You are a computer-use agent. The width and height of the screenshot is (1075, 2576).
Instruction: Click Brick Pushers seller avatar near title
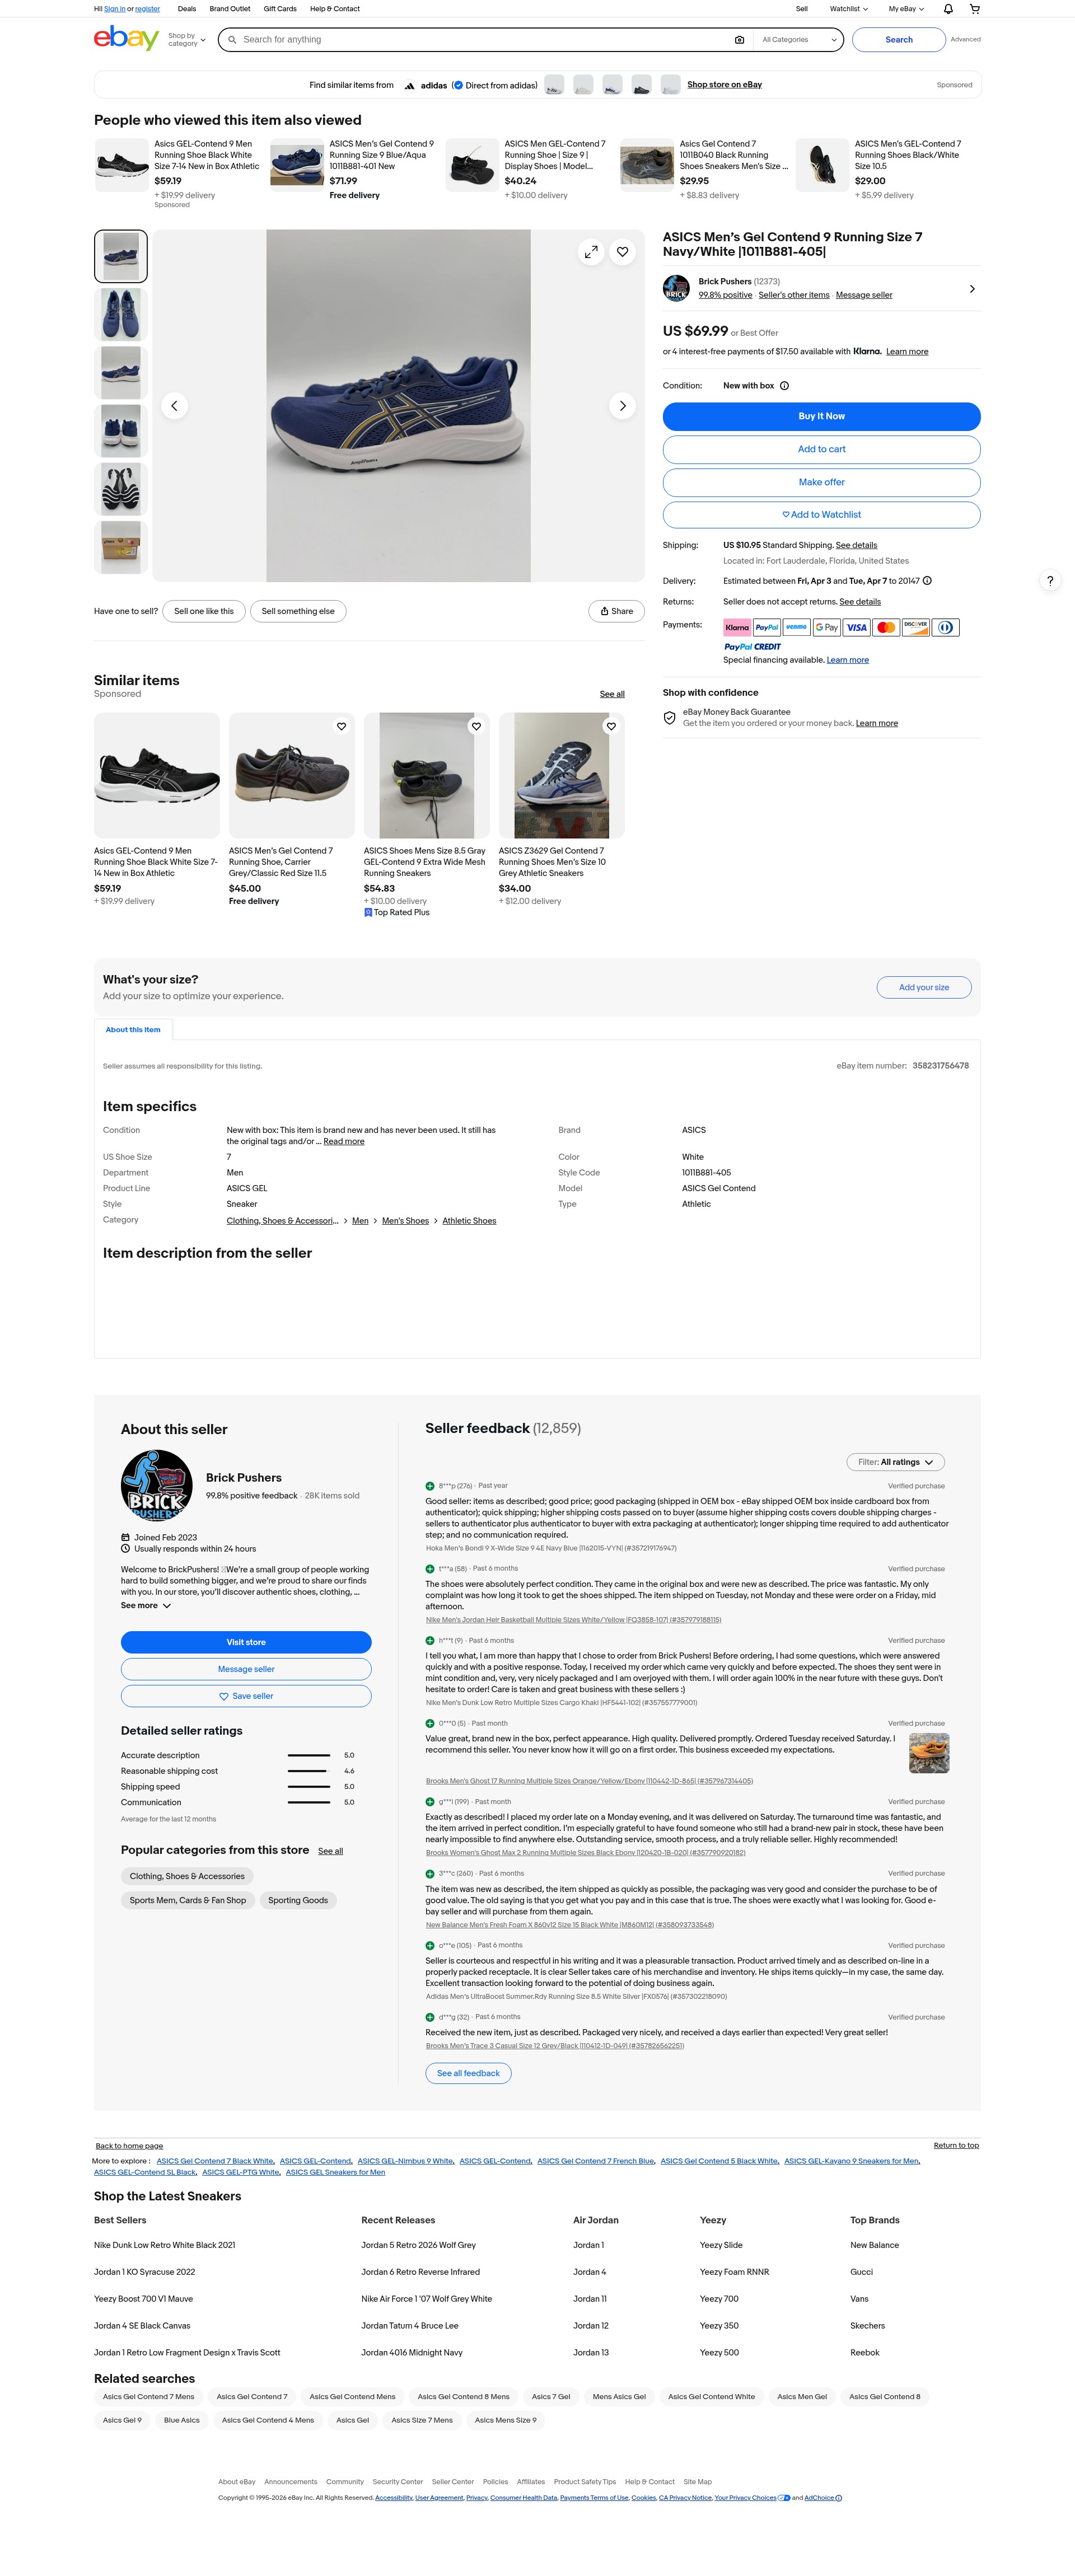coord(676,288)
